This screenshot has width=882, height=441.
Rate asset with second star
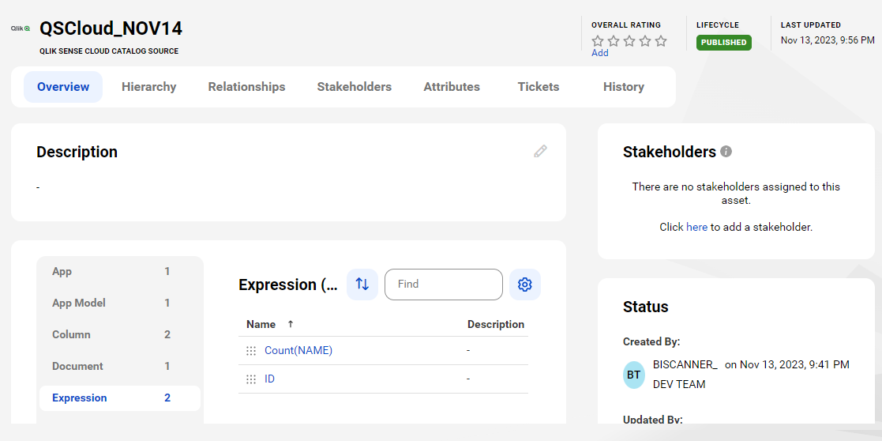pos(614,41)
